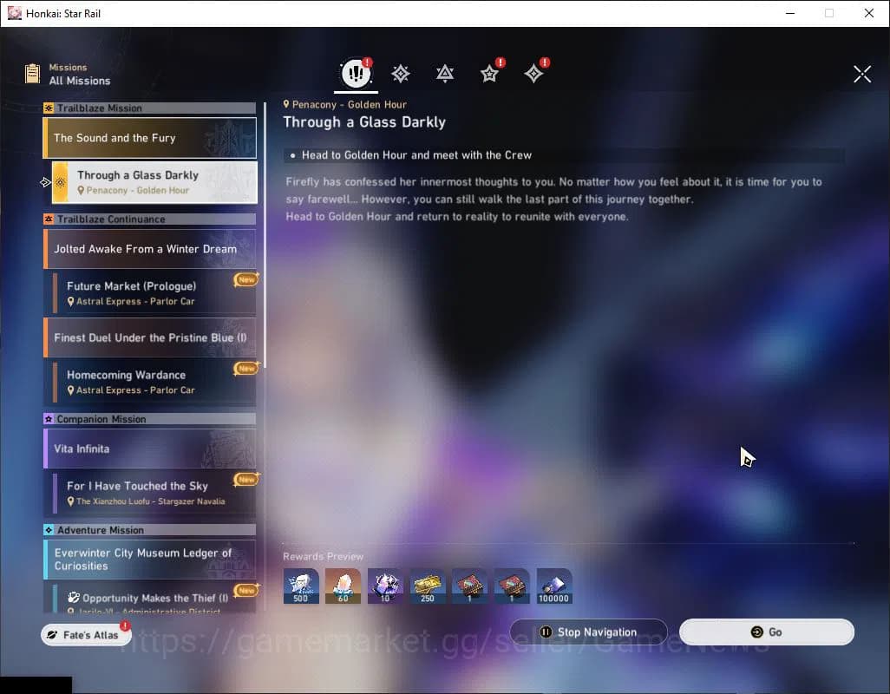890x694 pixels.
Task: Click the Trailblaze Mission section header
Action: (150, 108)
